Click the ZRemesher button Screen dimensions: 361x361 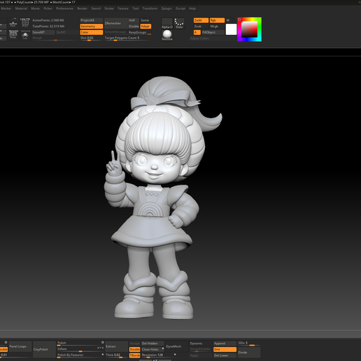click(115, 23)
